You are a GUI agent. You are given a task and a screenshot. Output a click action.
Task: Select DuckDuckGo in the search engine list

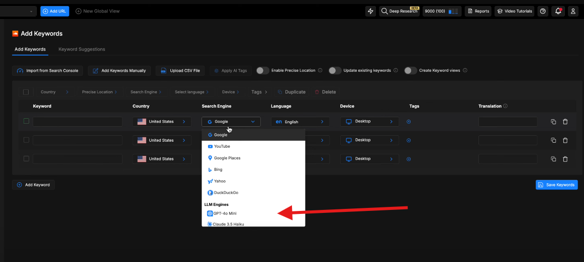(x=253, y=192)
